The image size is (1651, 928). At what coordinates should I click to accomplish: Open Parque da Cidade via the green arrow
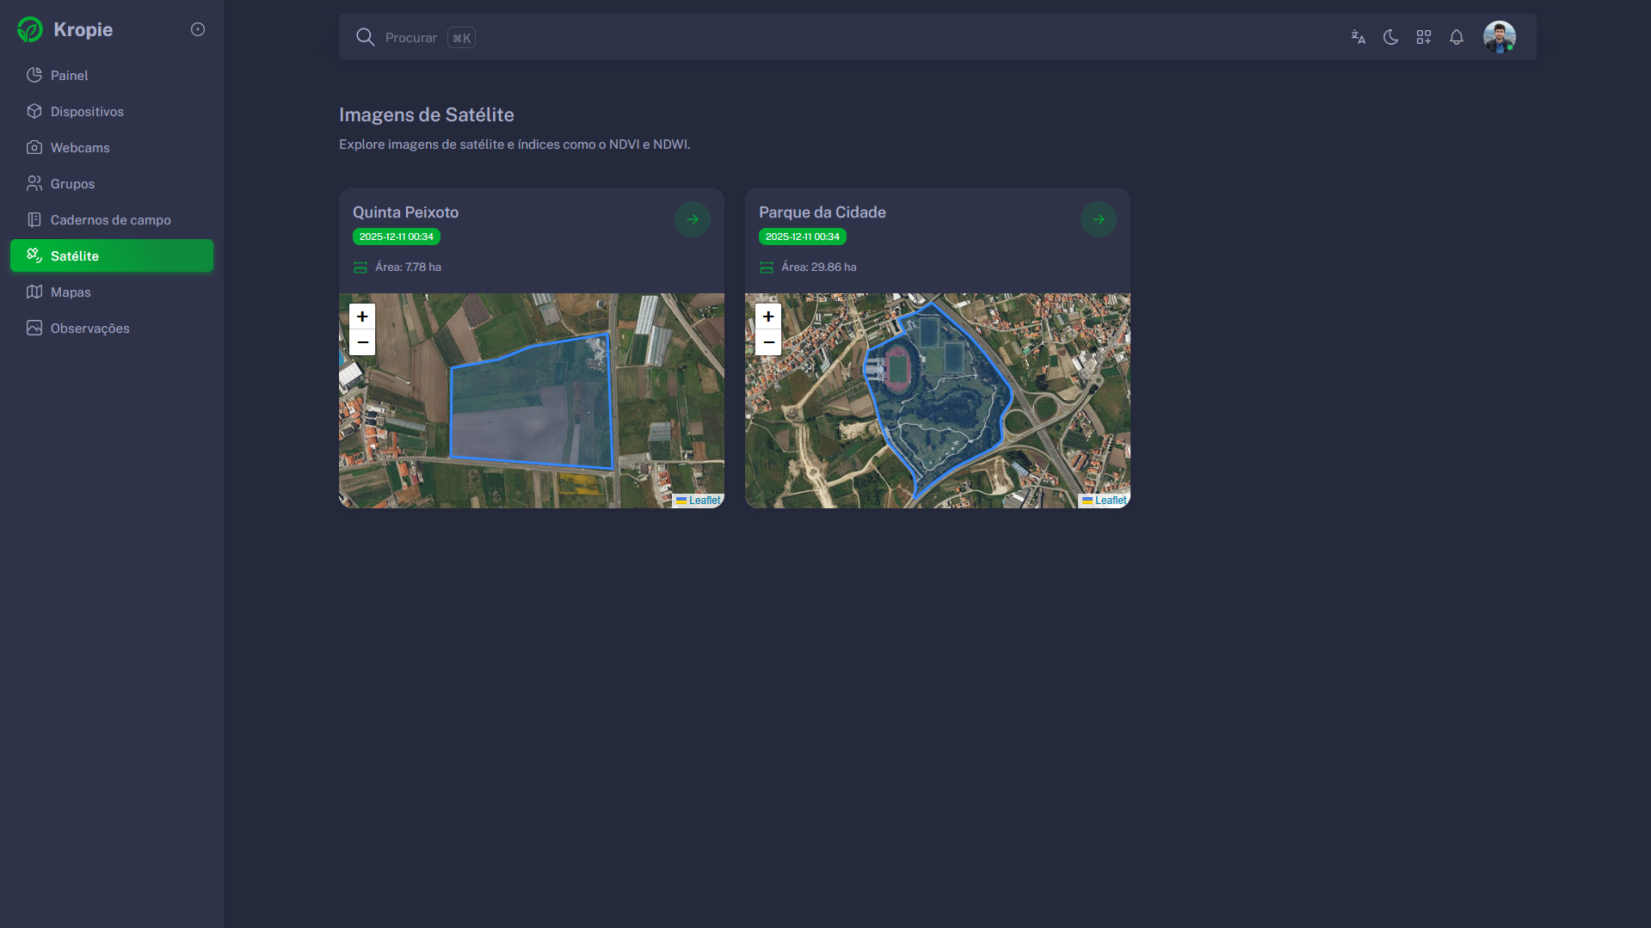coord(1098,218)
